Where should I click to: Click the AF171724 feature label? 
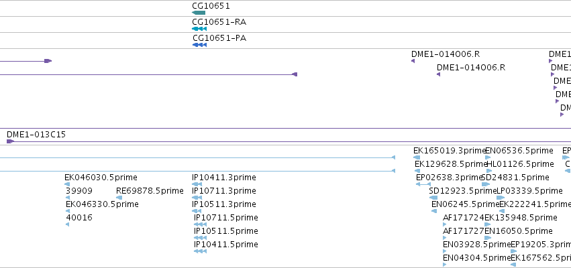click(464, 218)
